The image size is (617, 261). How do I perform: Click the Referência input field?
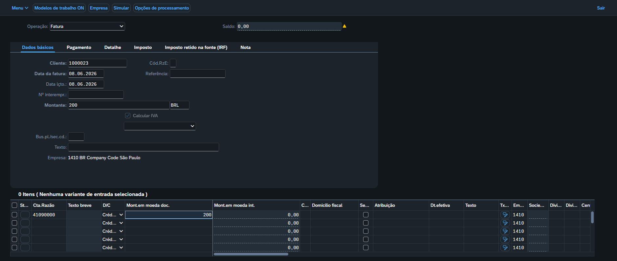tap(198, 74)
